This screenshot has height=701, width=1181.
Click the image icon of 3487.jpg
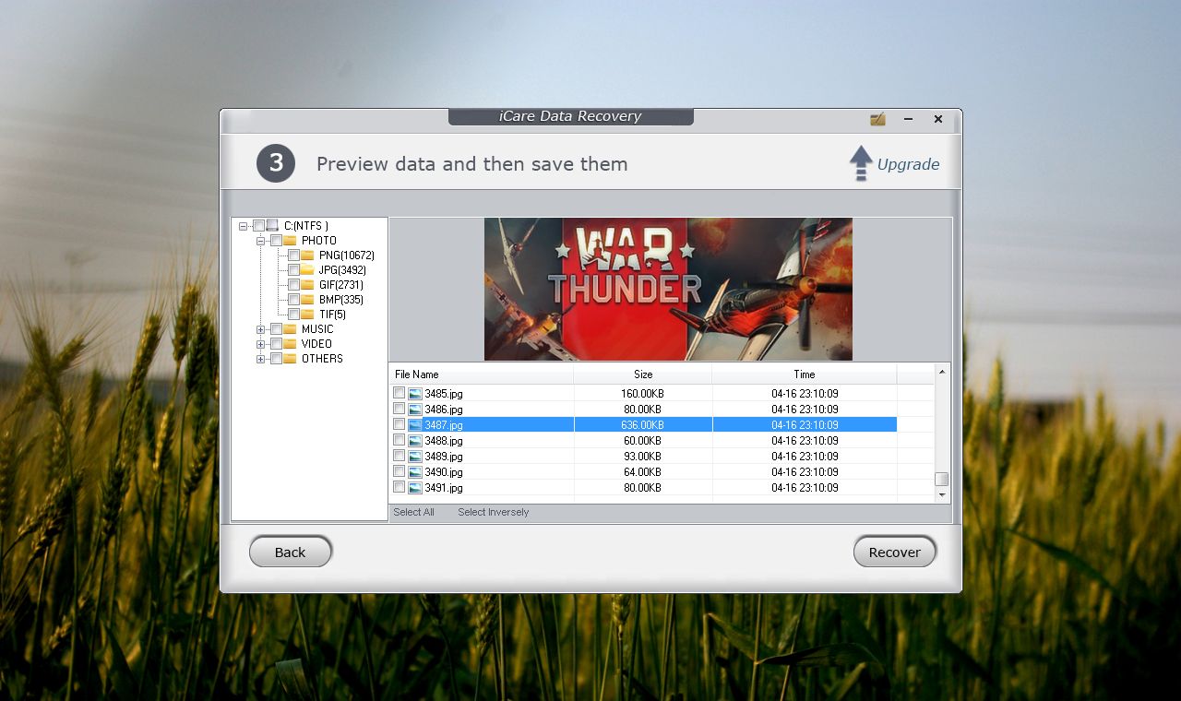coord(415,424)
